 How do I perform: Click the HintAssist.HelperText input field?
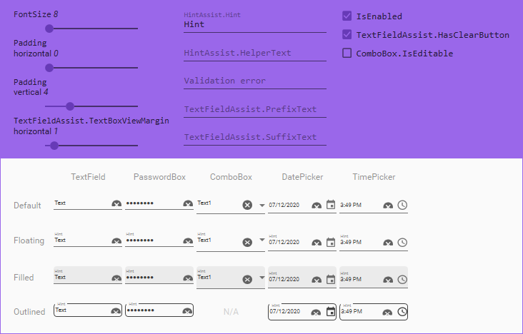(x=255, y=53)
